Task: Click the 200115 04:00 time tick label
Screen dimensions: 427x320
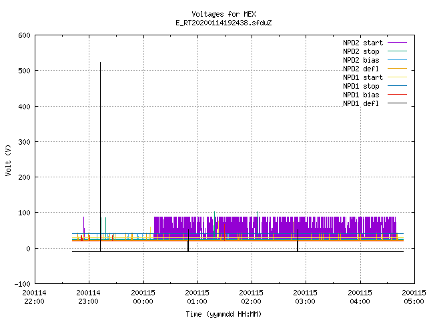Action: pos(360,297)
